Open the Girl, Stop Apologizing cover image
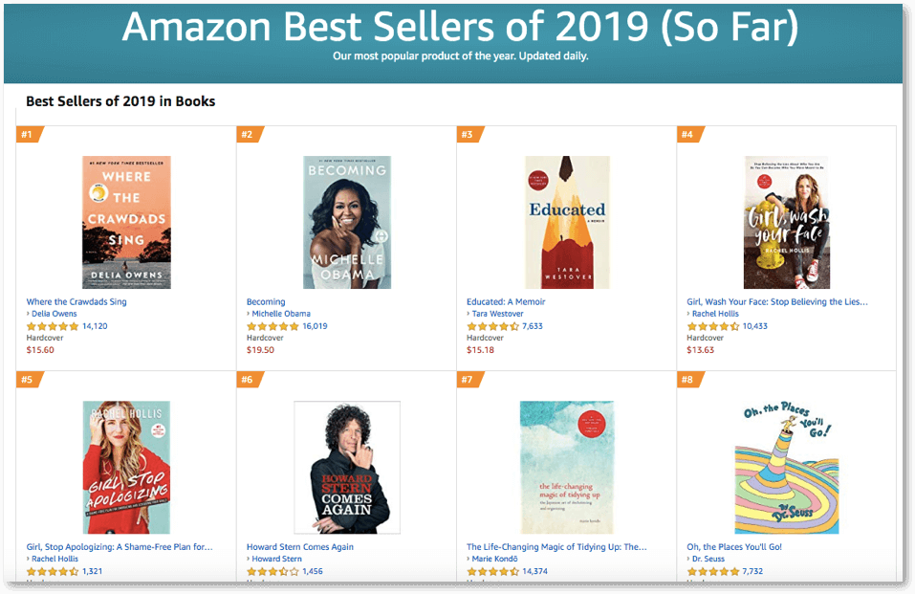The height and width of the screenshot is (594, 915). click(x=126, y=467)
